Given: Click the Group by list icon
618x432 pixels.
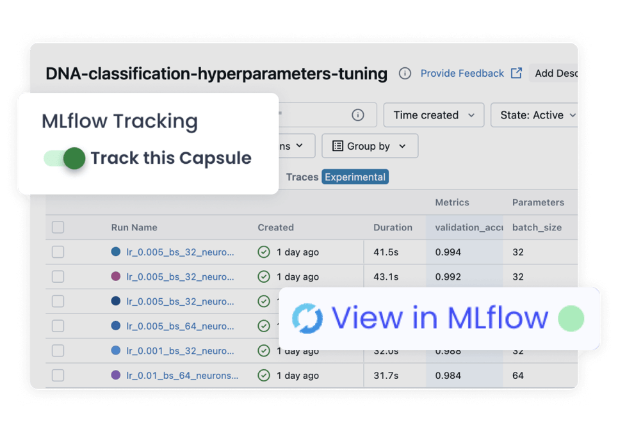Looking at the screenshot, I should coord(337,146).
